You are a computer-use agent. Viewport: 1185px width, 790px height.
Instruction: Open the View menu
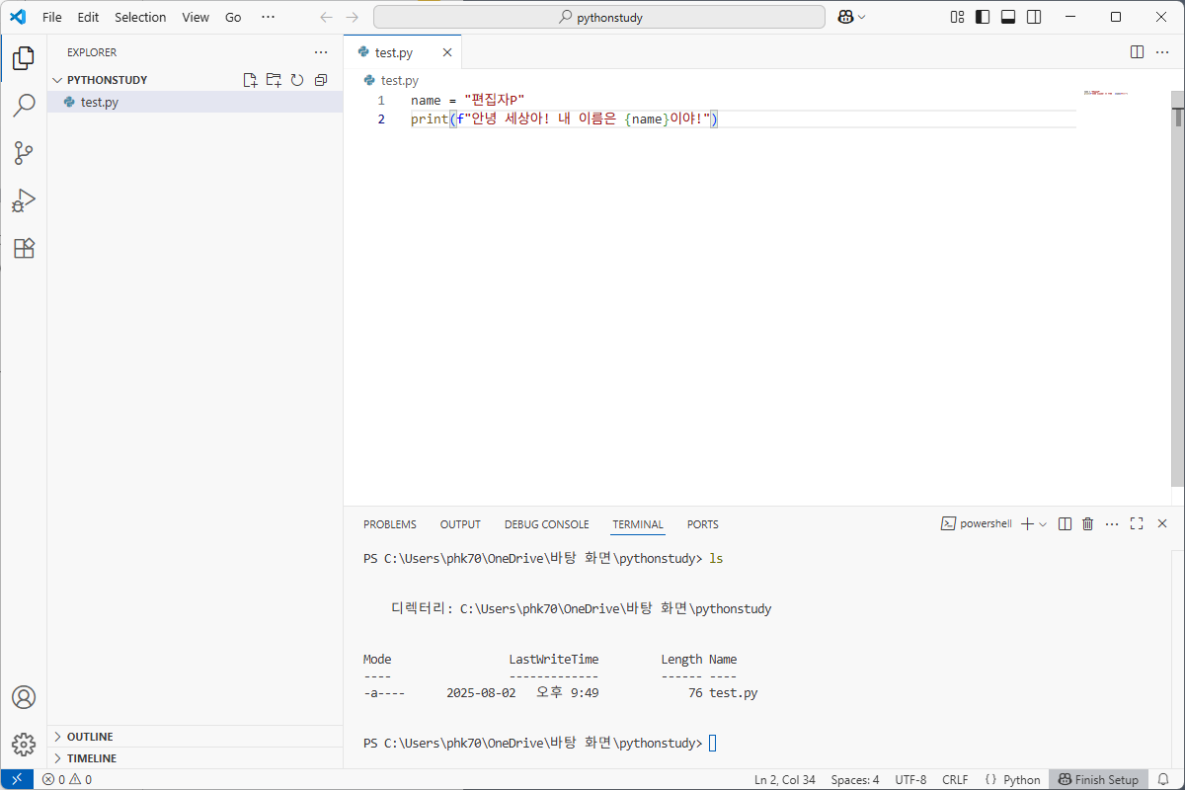click(x=196, y=17)
